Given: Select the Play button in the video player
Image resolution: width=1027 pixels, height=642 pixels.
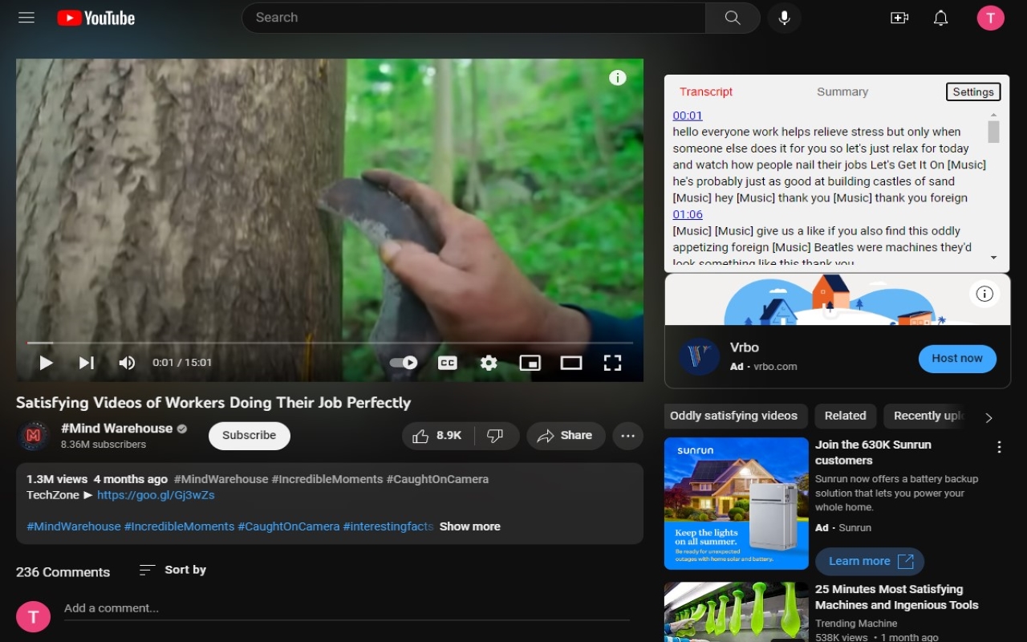Looking at the screenshot, I should pos(46,363).
